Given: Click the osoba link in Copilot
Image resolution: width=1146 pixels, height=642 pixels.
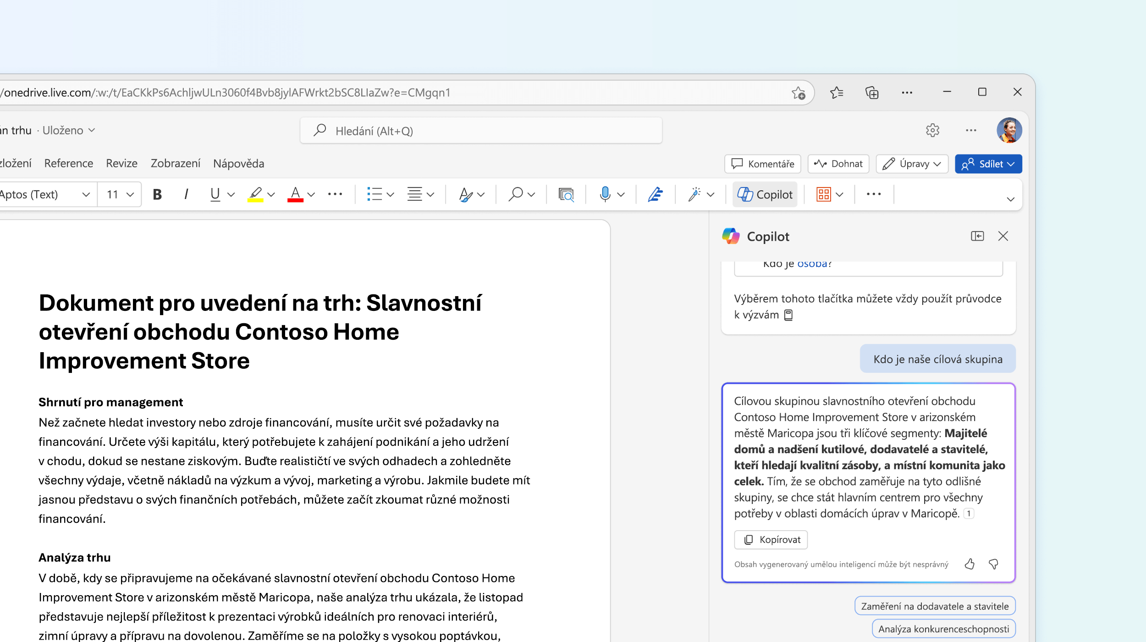Looking at the screenshot, I should coord(812,264).
